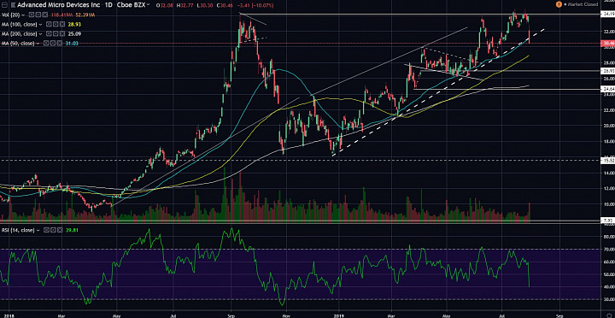Image resolution: width=615 pixels, height=318 pixels.
Task: Hide the MA (100, close) line
Action: pos(49,24)
